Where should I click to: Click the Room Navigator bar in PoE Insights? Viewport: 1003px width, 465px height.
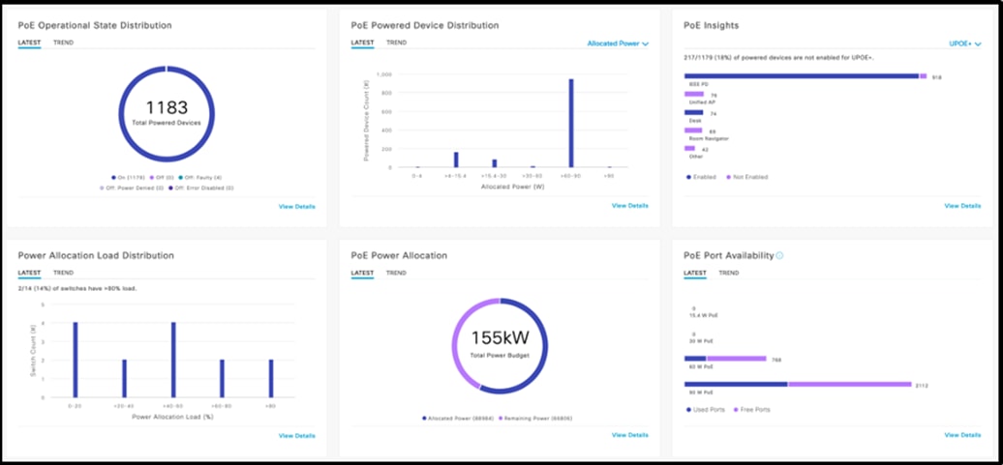tap(693, 130)
